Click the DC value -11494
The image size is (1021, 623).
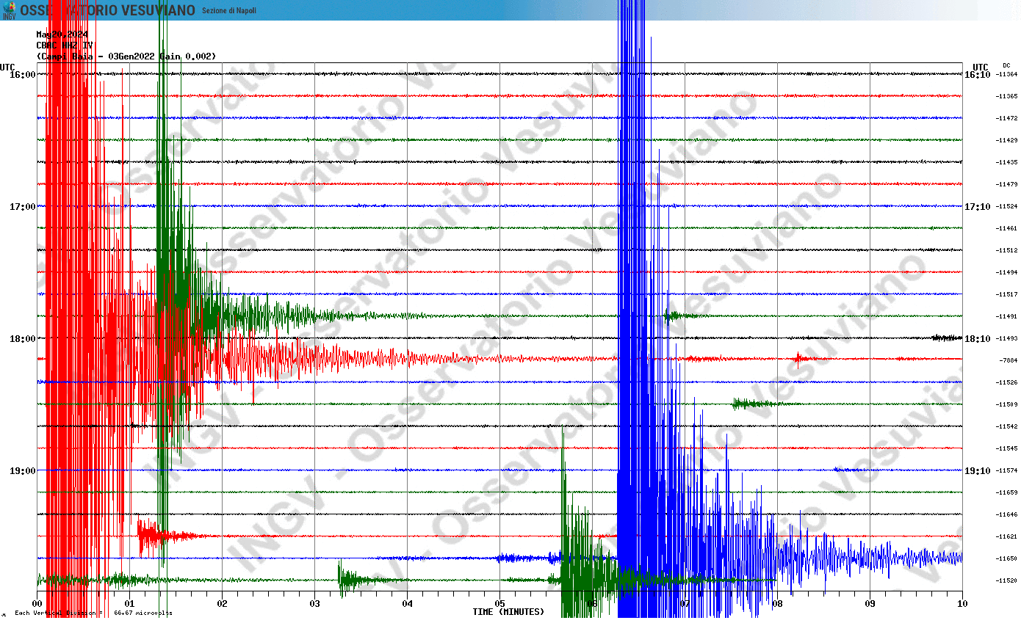(1006, 272)
